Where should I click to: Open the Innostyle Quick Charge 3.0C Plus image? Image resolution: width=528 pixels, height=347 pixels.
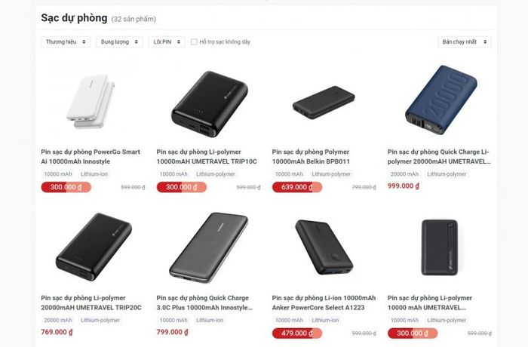[208, 247]
